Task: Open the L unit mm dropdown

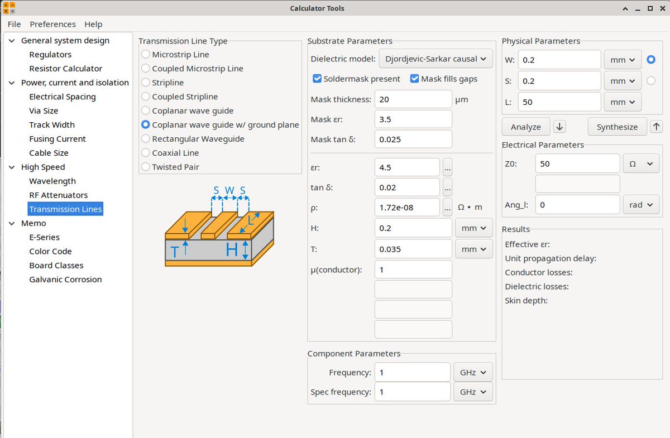Action: (x=623, y=102)
